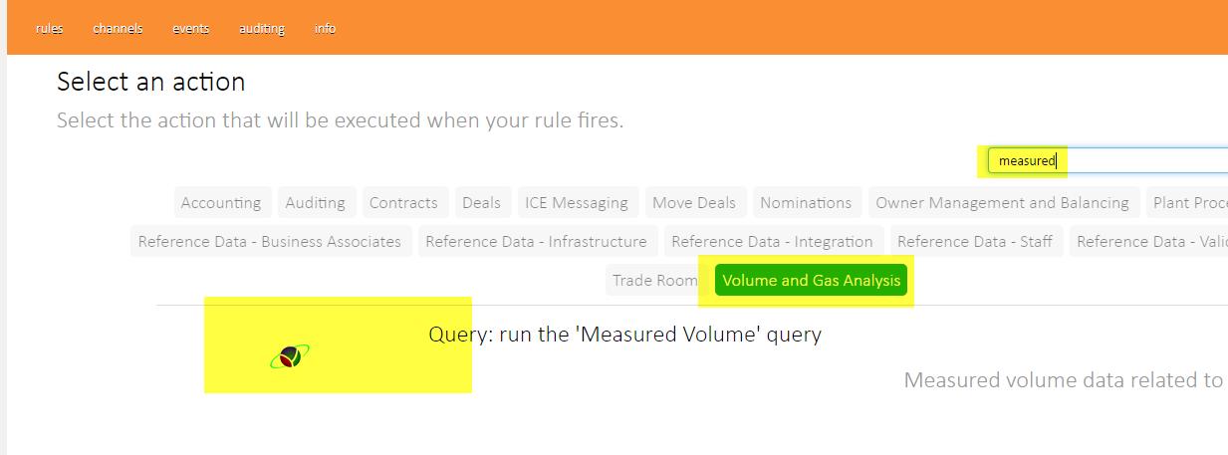
Task: Open the channels menu
Action: (118, 29)
